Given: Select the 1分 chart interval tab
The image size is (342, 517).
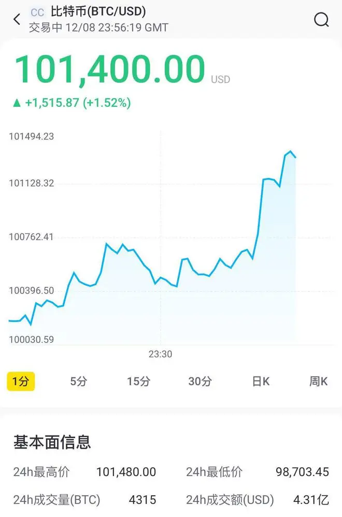Looking at the screenshot, I should click(21, 382).
